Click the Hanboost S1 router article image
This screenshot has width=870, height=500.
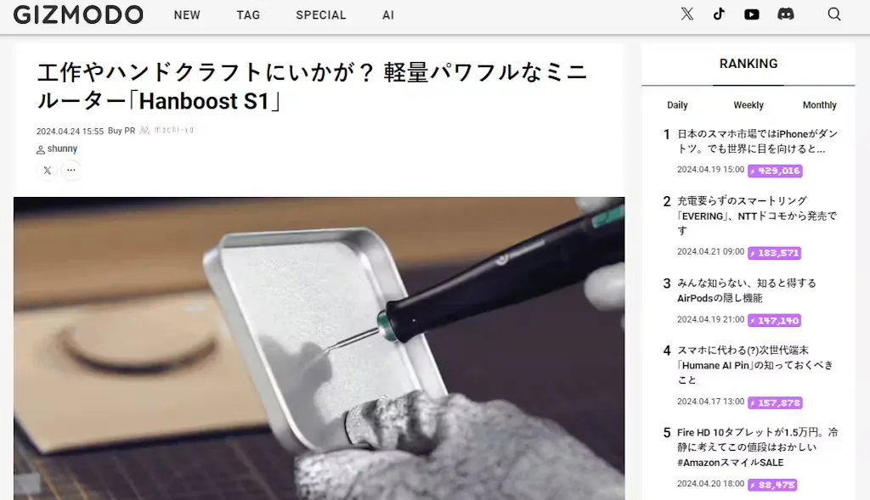click(319, 348)
